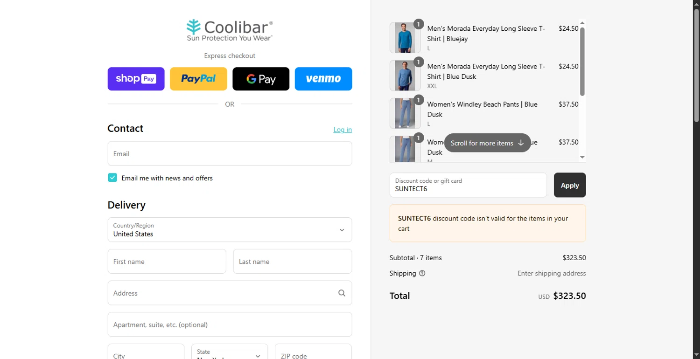This screenshot has height=359, width=700.
Task: Click the First name field
Action: (167, 261)
